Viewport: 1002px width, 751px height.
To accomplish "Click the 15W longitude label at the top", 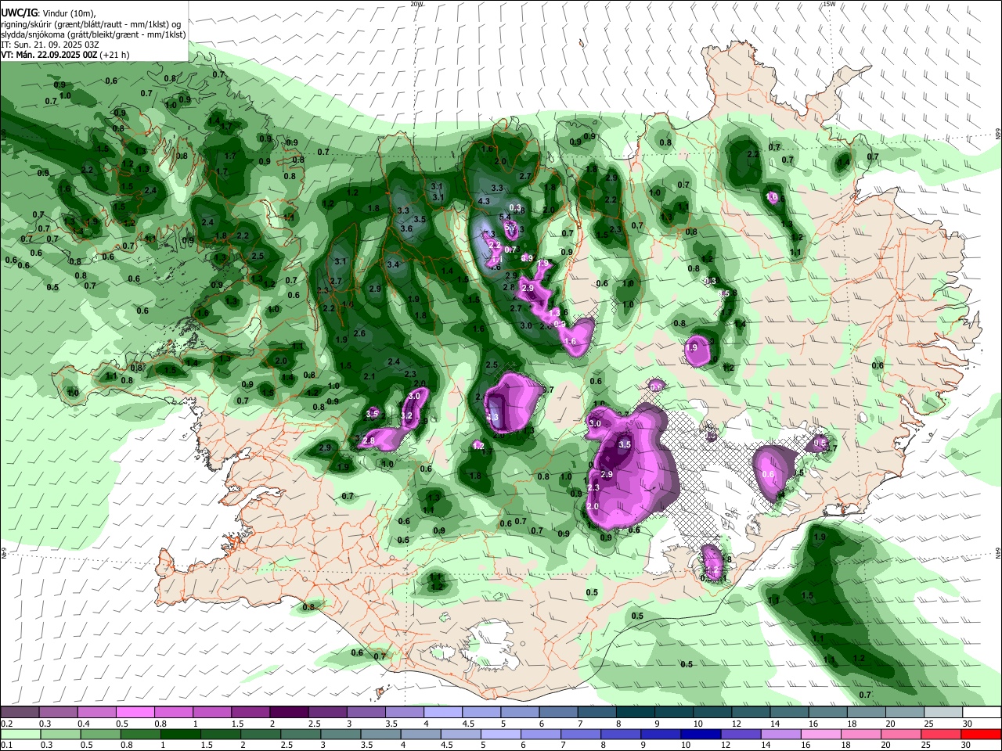I will point(829,4).
